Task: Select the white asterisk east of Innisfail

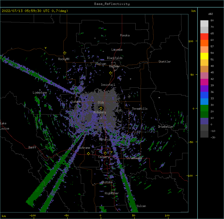Action: pyautogui.click(x=130, y=79)
